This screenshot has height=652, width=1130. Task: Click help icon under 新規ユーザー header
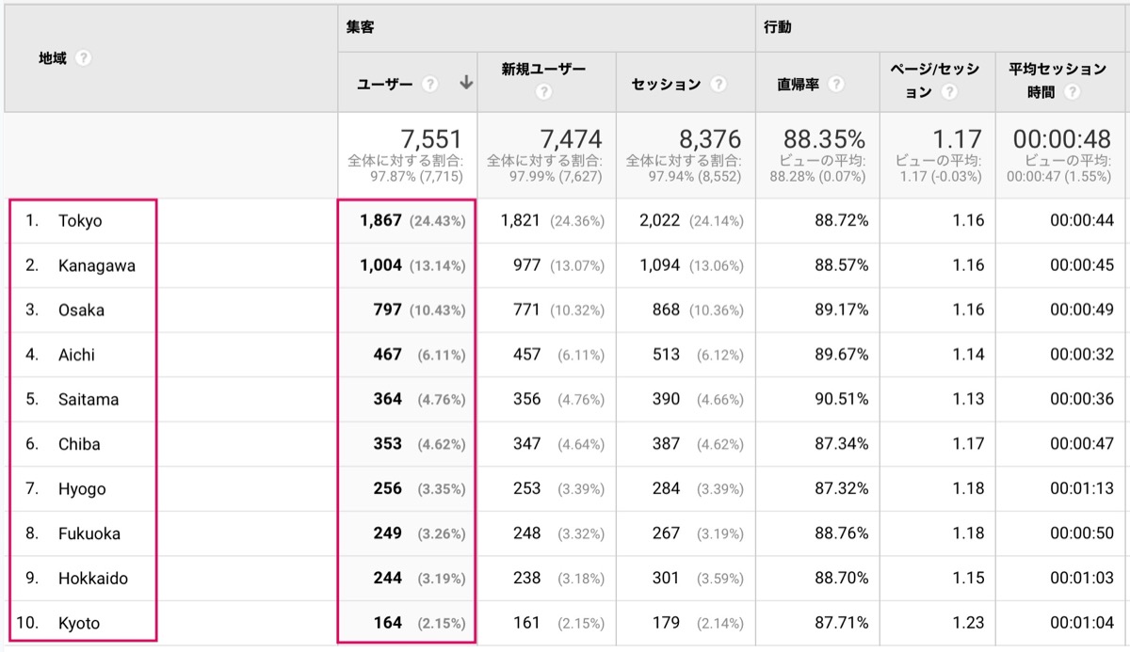click(x=543, y=92)
